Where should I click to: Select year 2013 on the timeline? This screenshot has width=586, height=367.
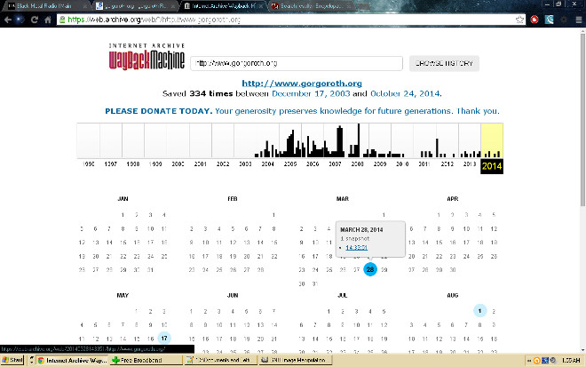coord(470,164)
